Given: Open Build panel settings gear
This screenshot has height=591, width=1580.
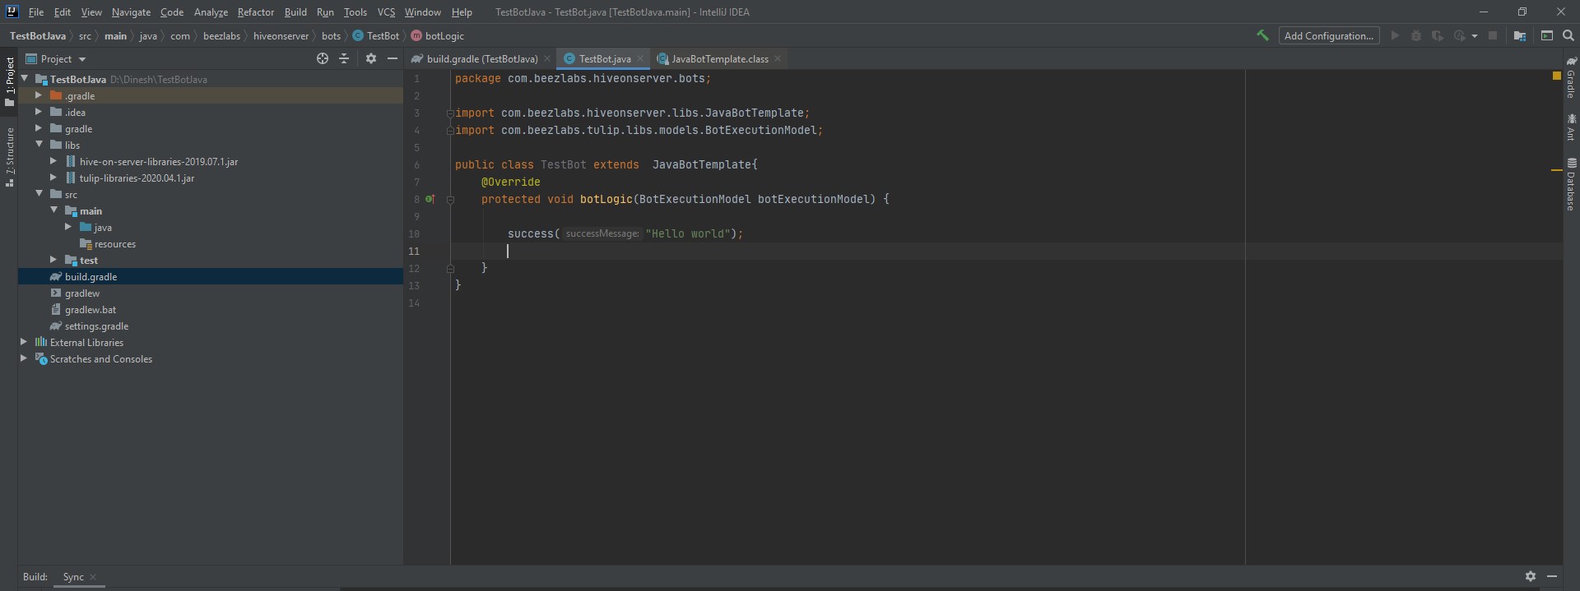Looking at the screenshot, I should [x=1531, y=576].
